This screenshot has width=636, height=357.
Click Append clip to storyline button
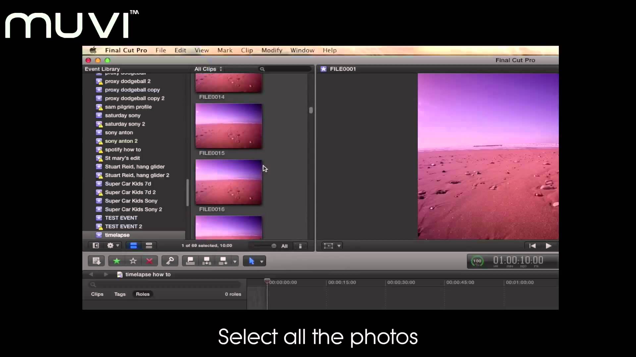(x=223, y=261)
